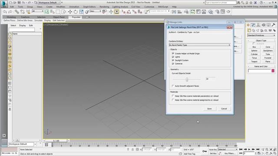Click the Key Filters button

point(230,153)
